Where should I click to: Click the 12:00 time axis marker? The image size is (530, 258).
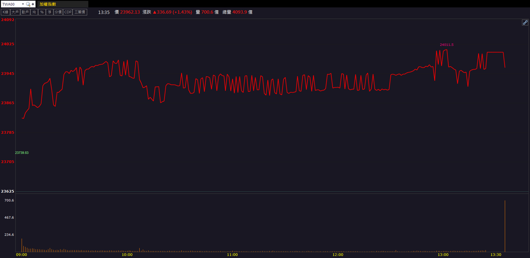coord(338,255)
